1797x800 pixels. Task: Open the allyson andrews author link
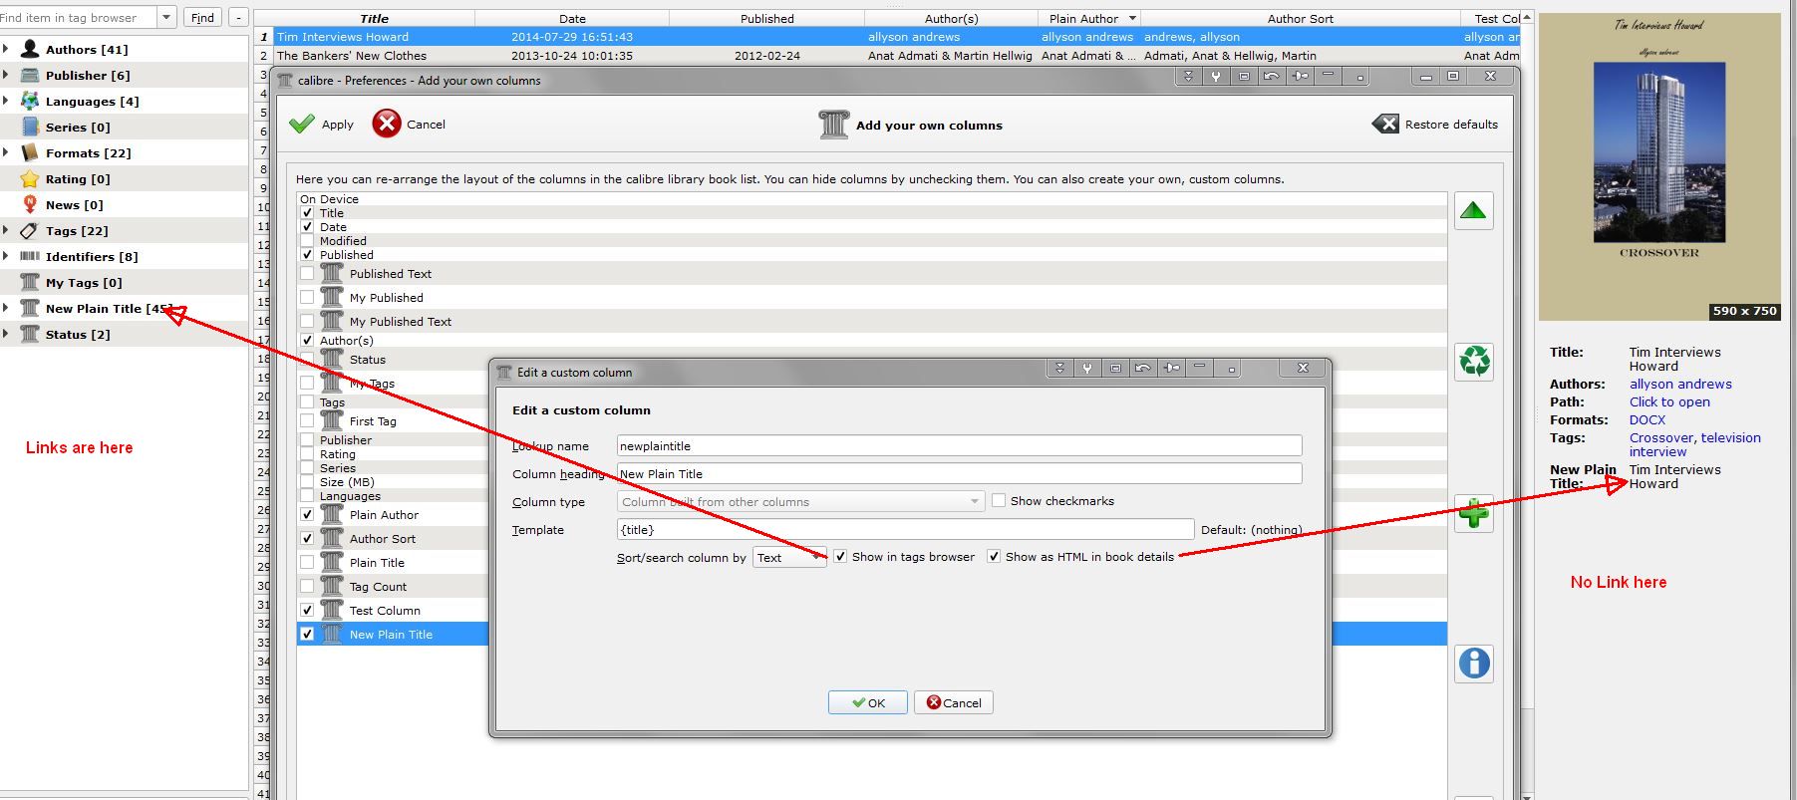point(1680,384)
